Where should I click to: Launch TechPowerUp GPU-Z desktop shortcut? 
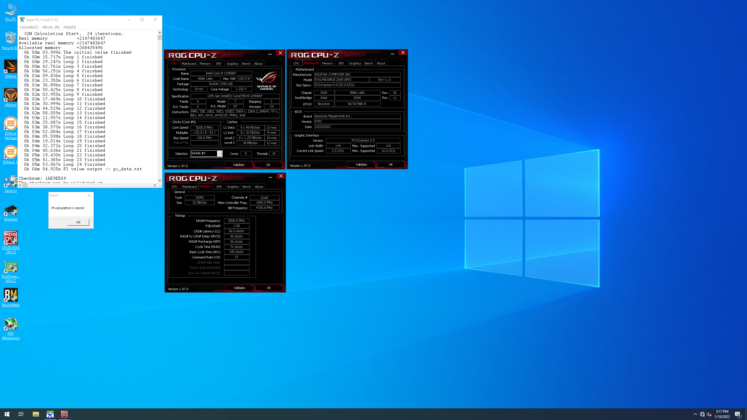coord(11,271)
